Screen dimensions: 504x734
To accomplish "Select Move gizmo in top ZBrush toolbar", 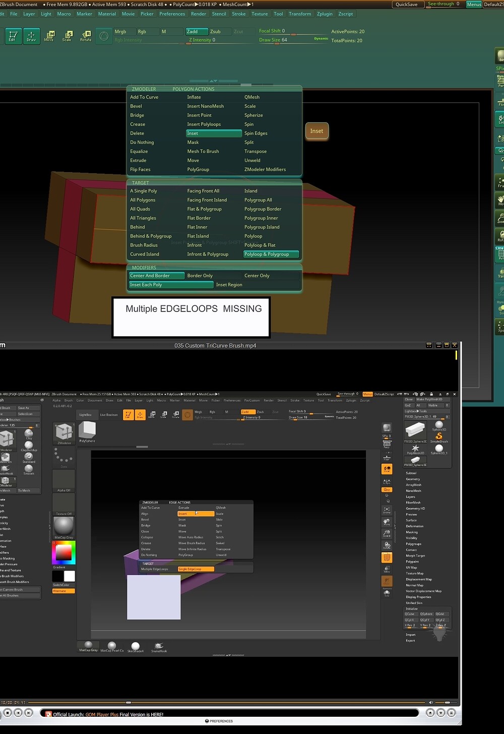I will 49,36.
